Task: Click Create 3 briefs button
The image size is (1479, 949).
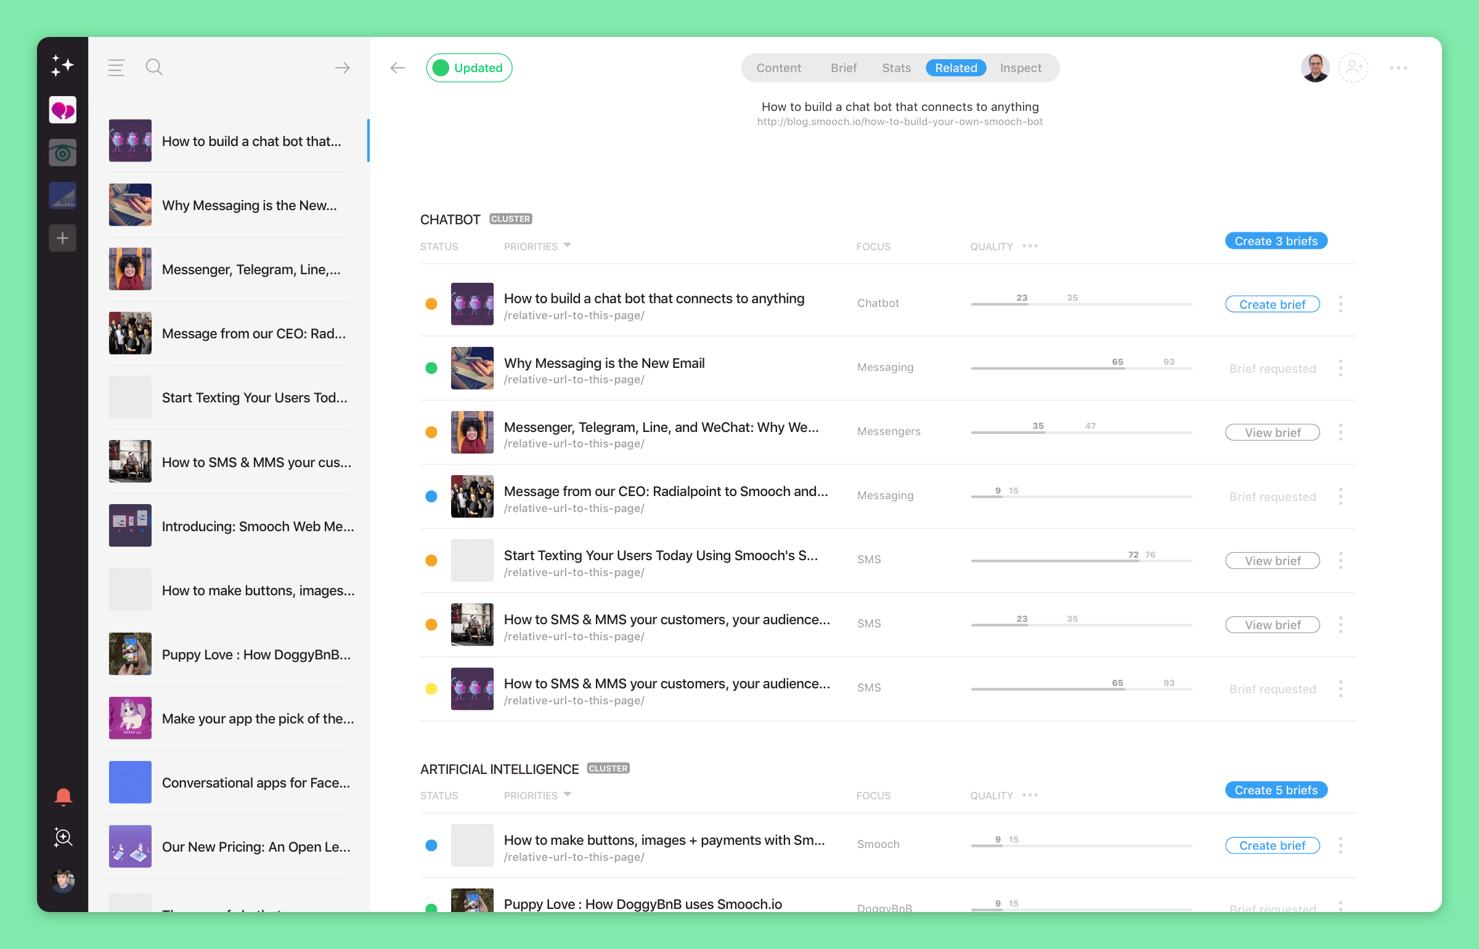Action: (1276, 241)
